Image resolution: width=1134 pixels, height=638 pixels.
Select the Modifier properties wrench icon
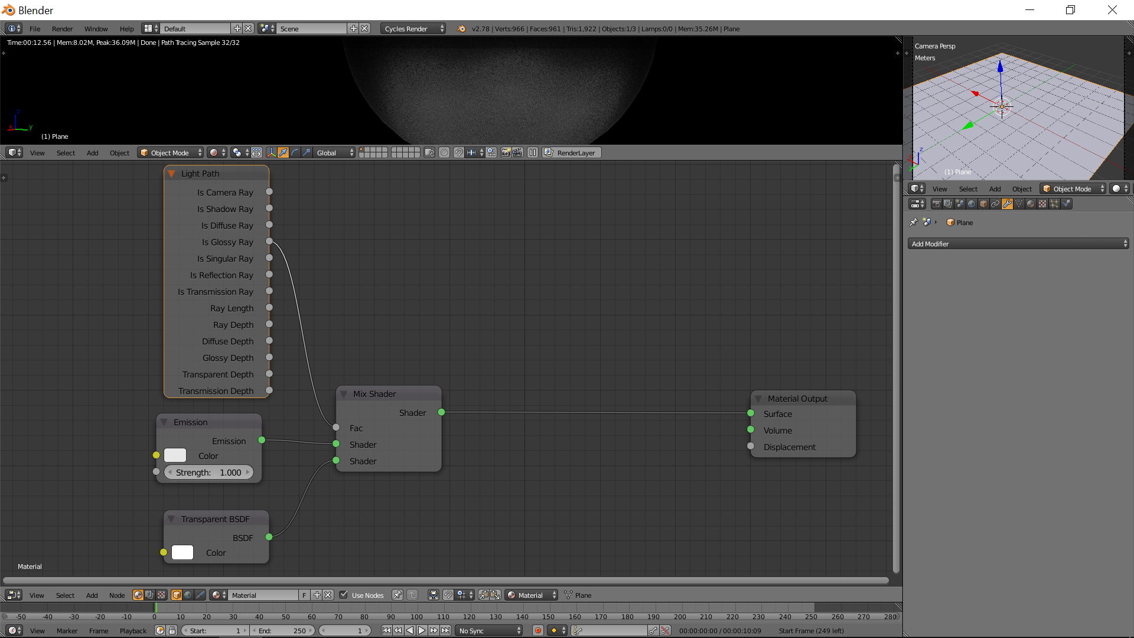(x=1007, y=203)
